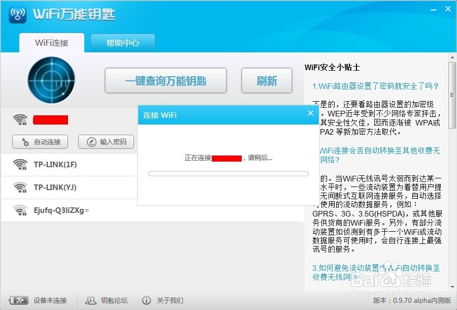Click the tips panel scrollbar thumb

click(452, 95)
